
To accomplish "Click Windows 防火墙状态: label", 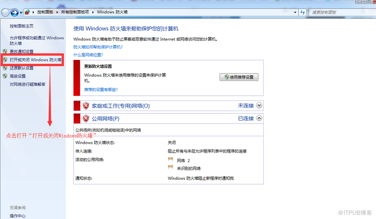I will tap(95, 143).
